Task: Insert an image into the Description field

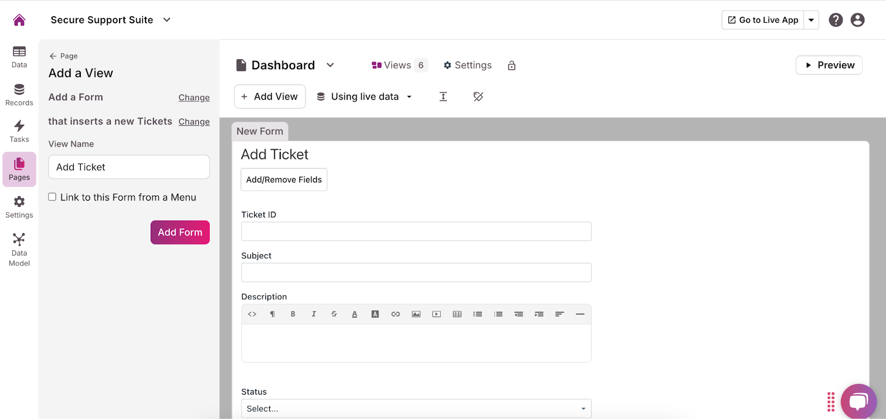Action: (416, 314)
